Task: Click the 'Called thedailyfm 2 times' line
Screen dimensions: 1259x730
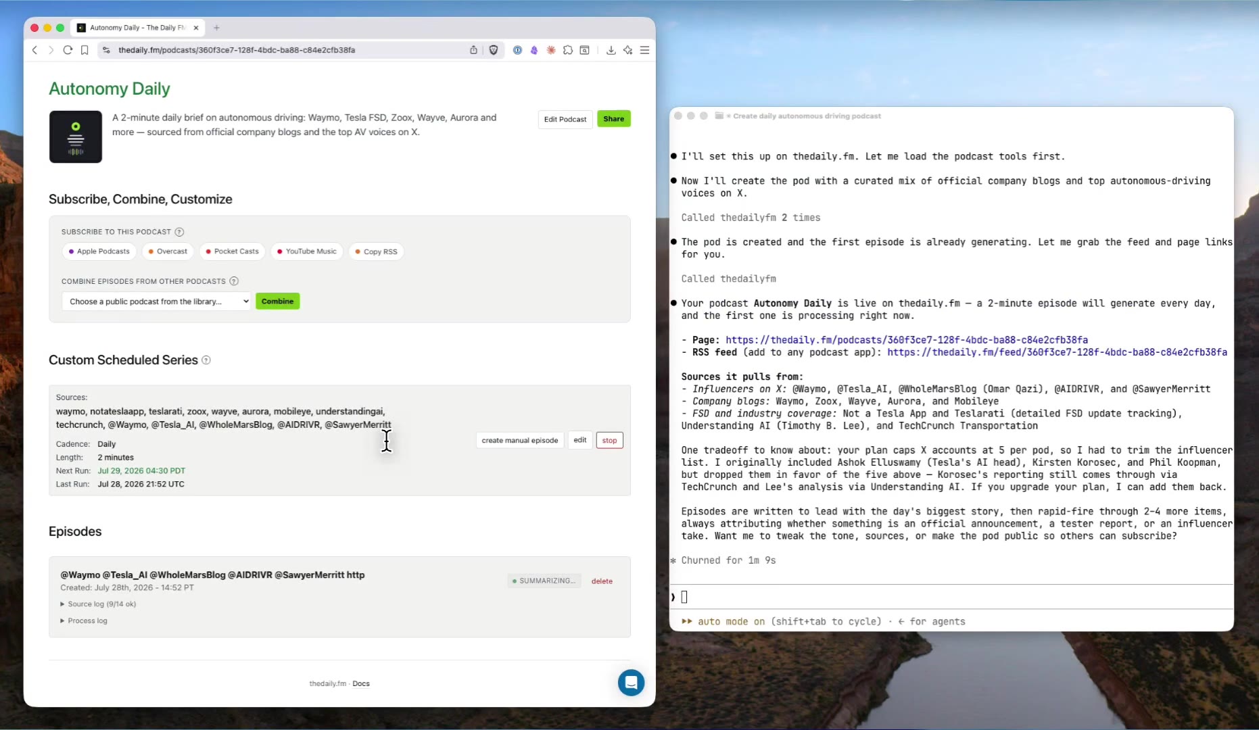Action: (751, 218)
